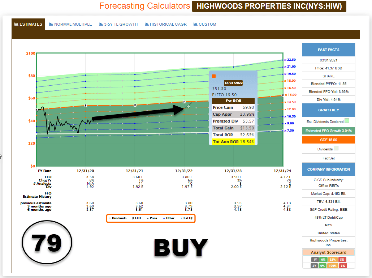Click the Price Gain $9.93 row
Image resolution: width=372 pixels, height=278 pixels.
[233, 107]
